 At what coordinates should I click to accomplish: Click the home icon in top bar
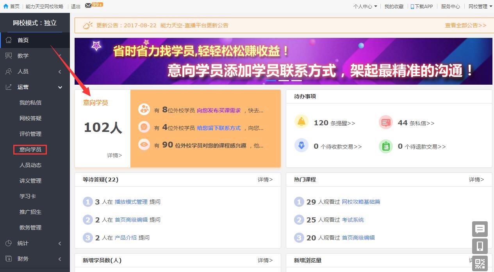coord(6,6)
